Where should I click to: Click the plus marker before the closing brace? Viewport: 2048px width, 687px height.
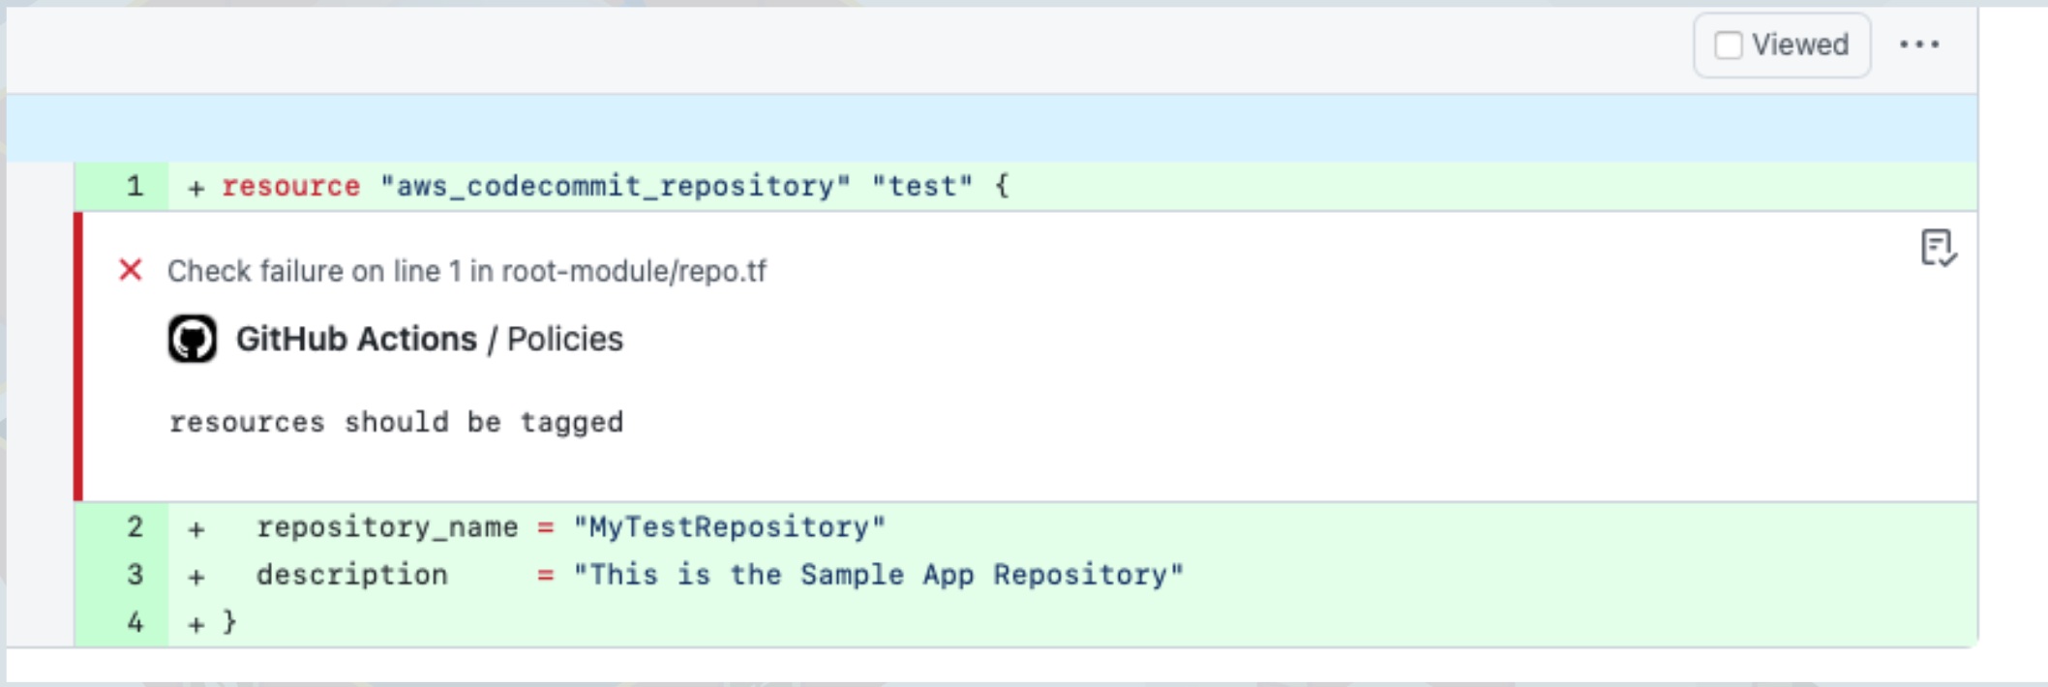196,624
